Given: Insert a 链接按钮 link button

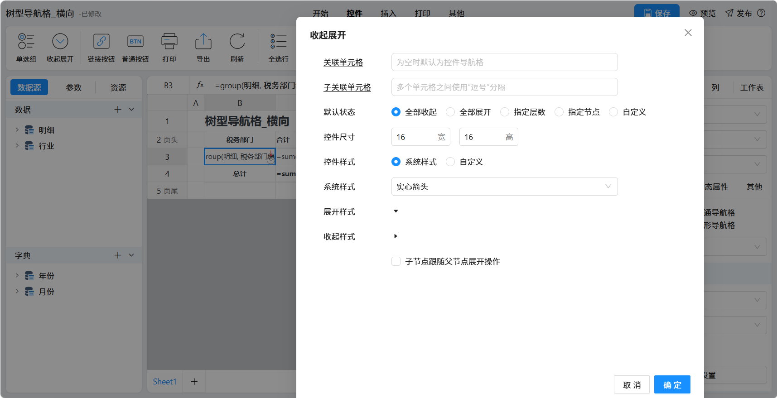Looking at the screenshot, I should 101,41.
